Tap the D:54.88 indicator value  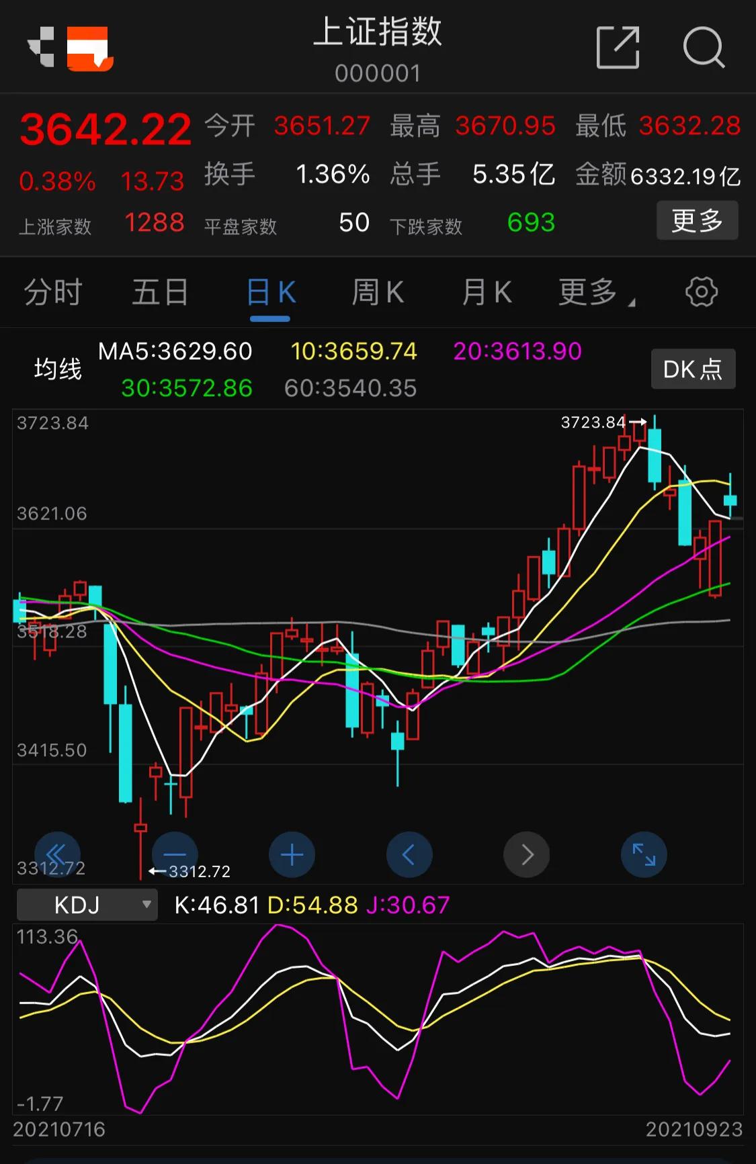point(313,905)
